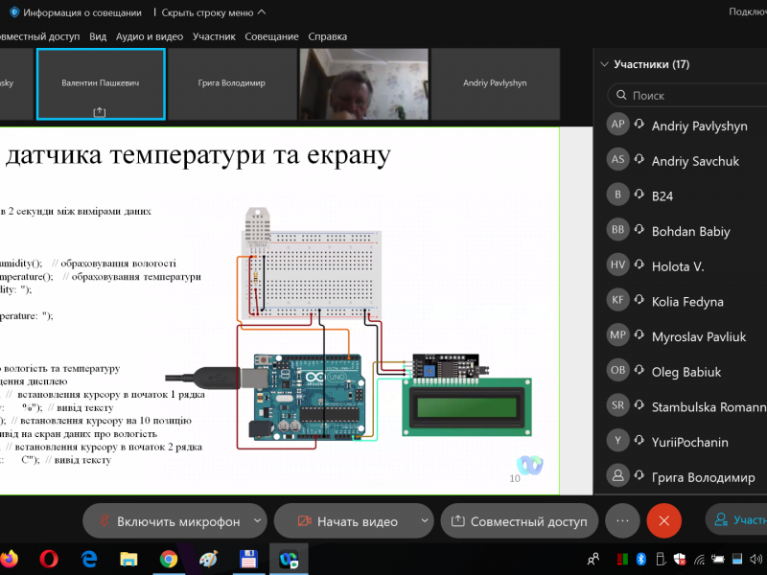Screen dimensions: 767x575
Task: Open the dropdown arrow next to Включить микрофон
Action: (256, 521)
